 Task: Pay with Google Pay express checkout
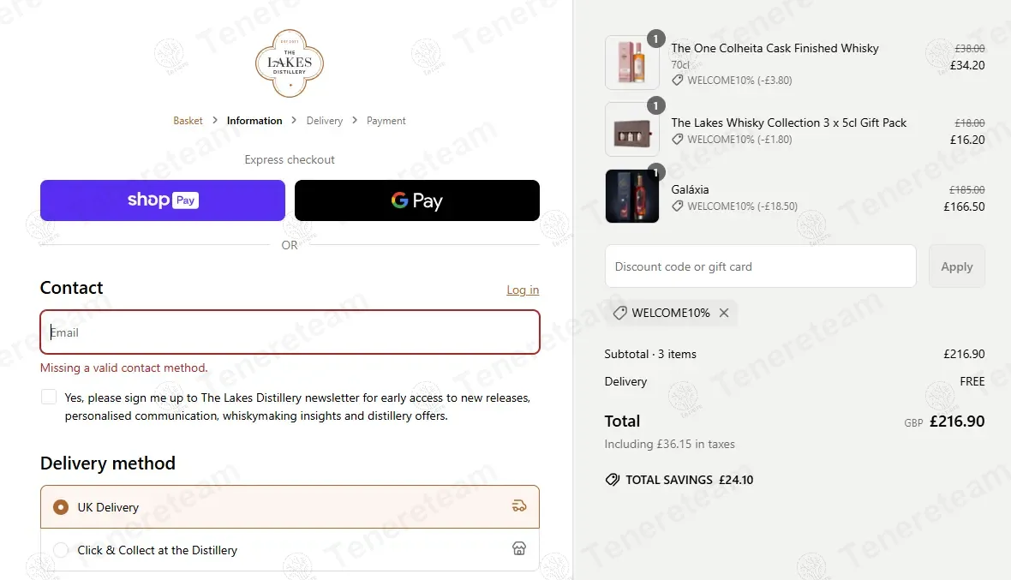[417, 200]
